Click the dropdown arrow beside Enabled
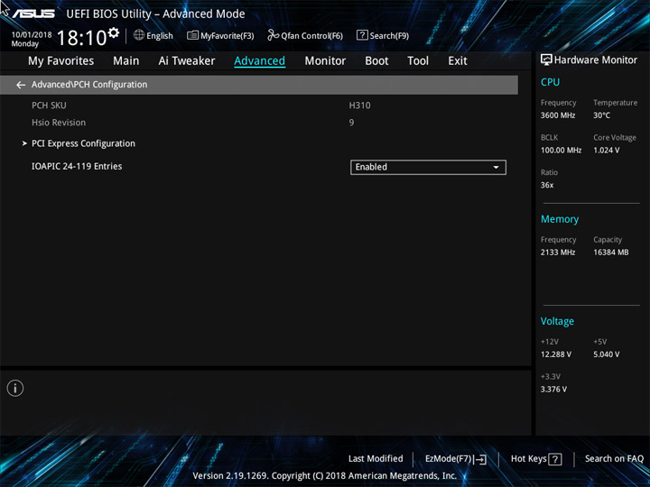Viewport: 650px width, 487px height. click(x=496, y=168)
